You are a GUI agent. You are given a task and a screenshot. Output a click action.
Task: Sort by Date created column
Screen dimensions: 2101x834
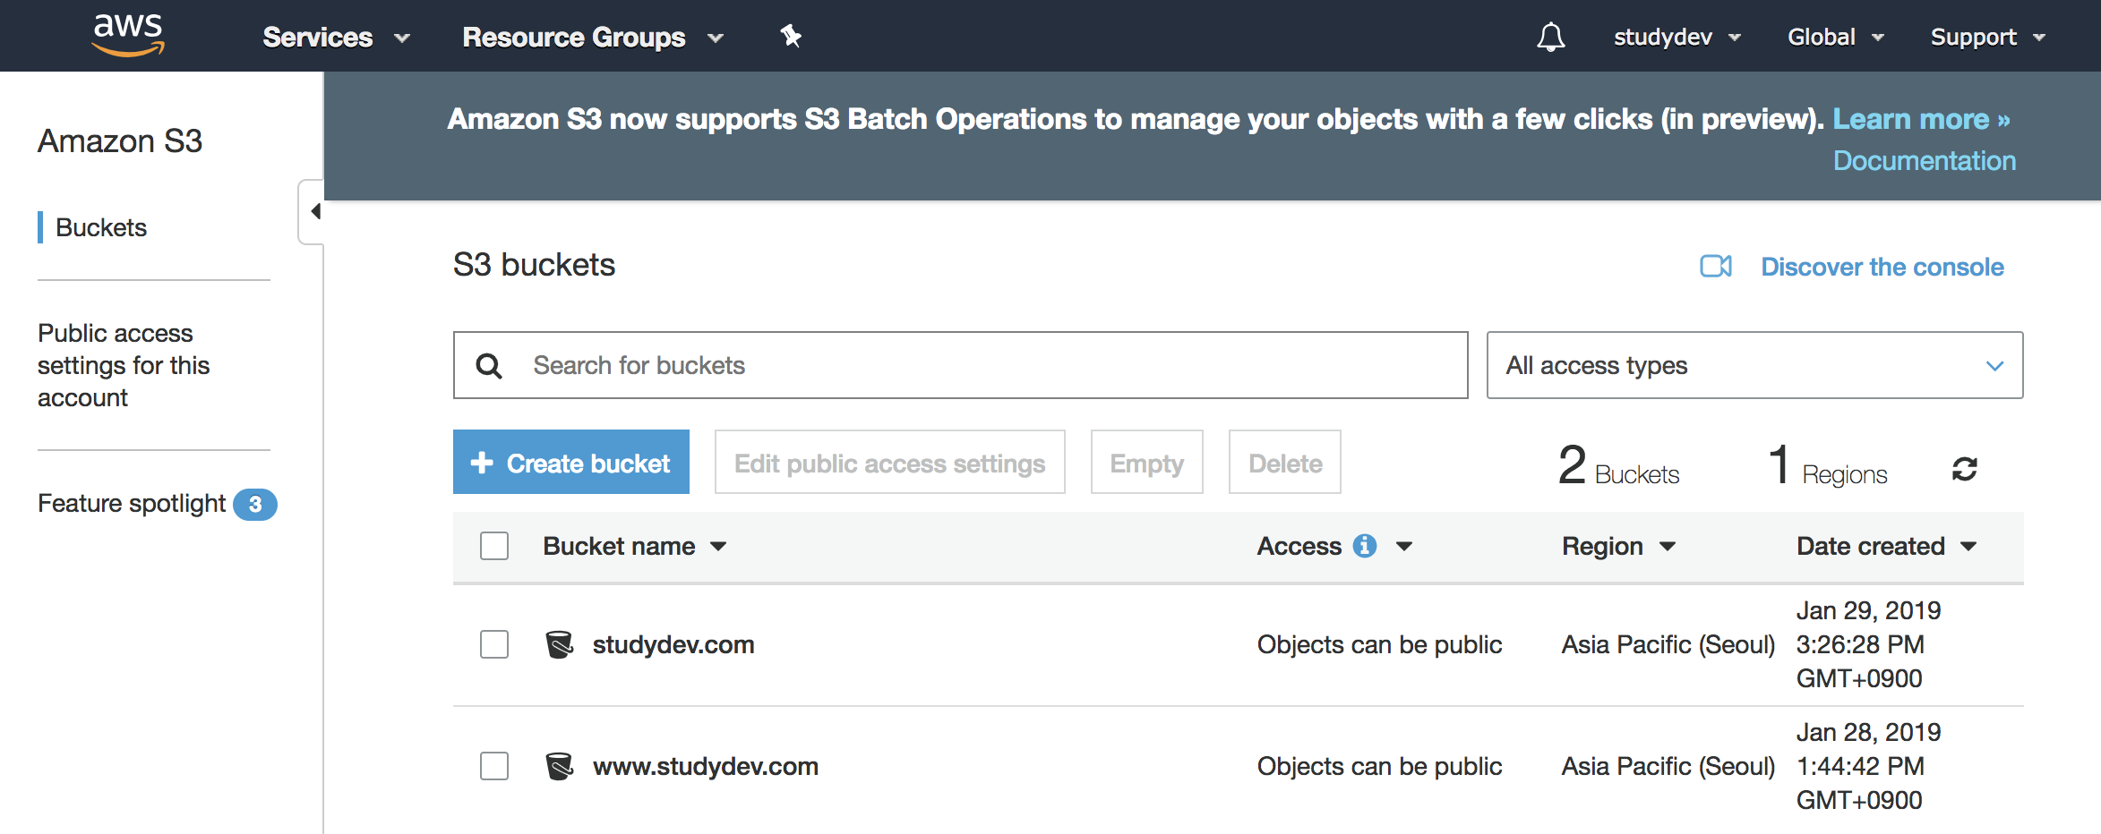tap(1886, 546)
